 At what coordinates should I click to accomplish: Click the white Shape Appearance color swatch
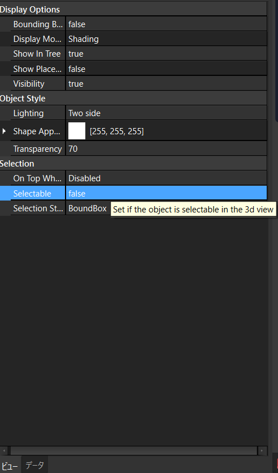point(77,131)
